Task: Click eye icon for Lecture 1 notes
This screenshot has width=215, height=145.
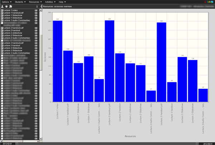Action: tap(36, 11)
